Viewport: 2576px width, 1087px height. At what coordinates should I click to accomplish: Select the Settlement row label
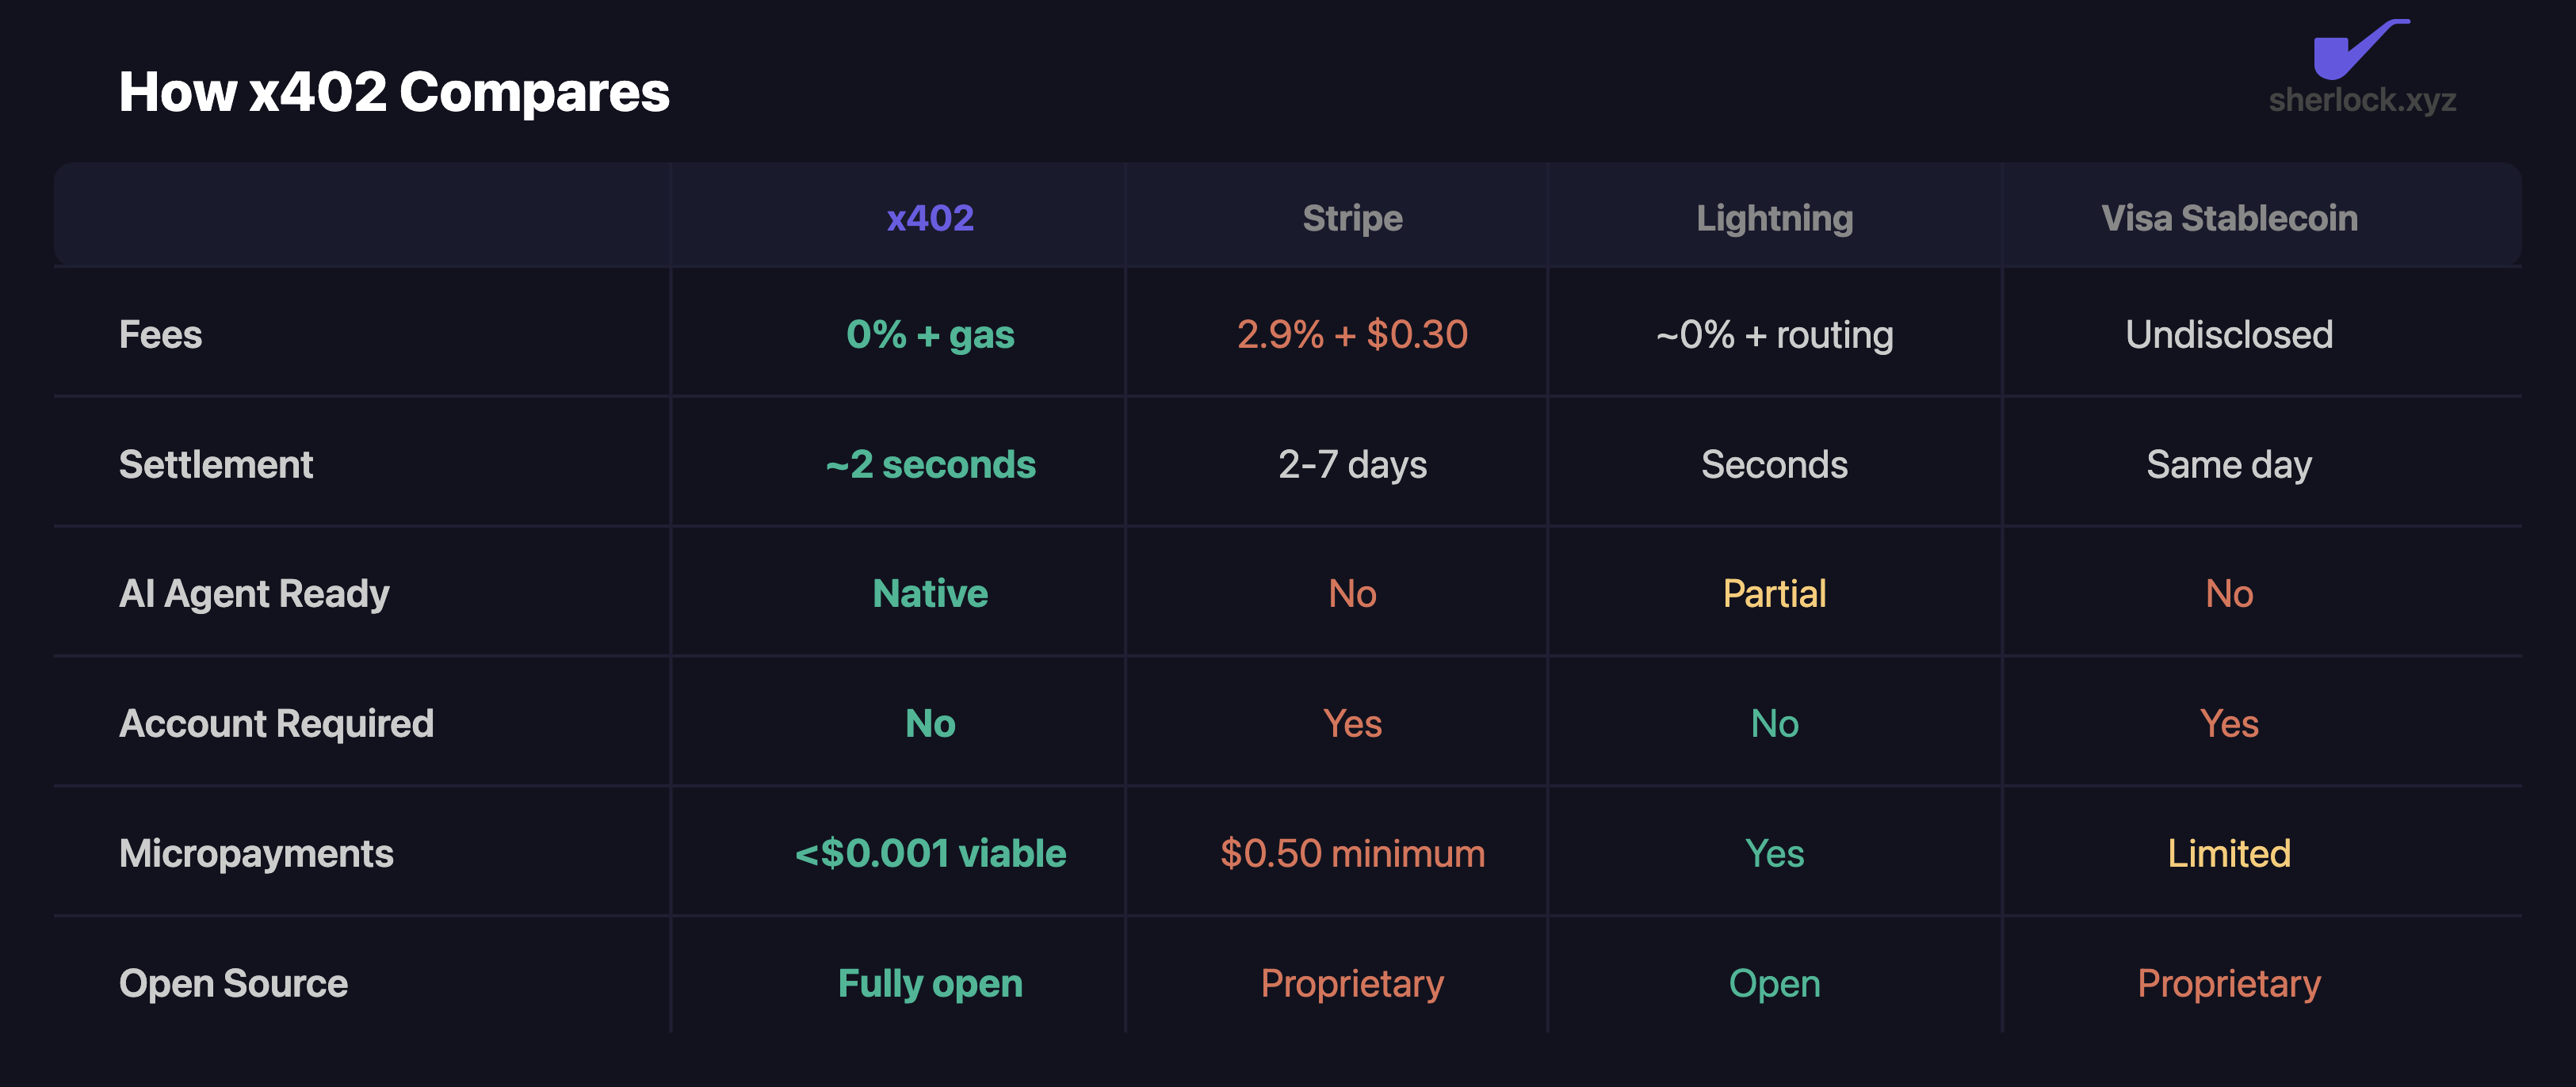pyautogui.click(x=216, y=465)
